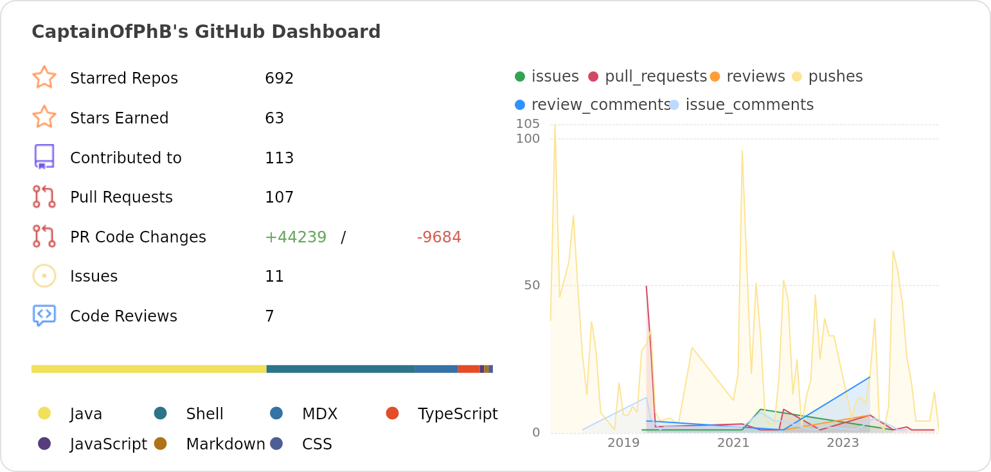Click the Markdown color dot

161,443
